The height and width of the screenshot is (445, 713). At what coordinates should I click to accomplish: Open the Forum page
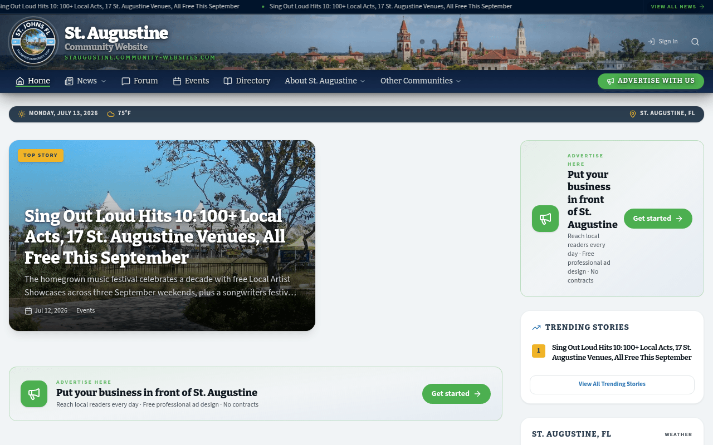[140, 81]
